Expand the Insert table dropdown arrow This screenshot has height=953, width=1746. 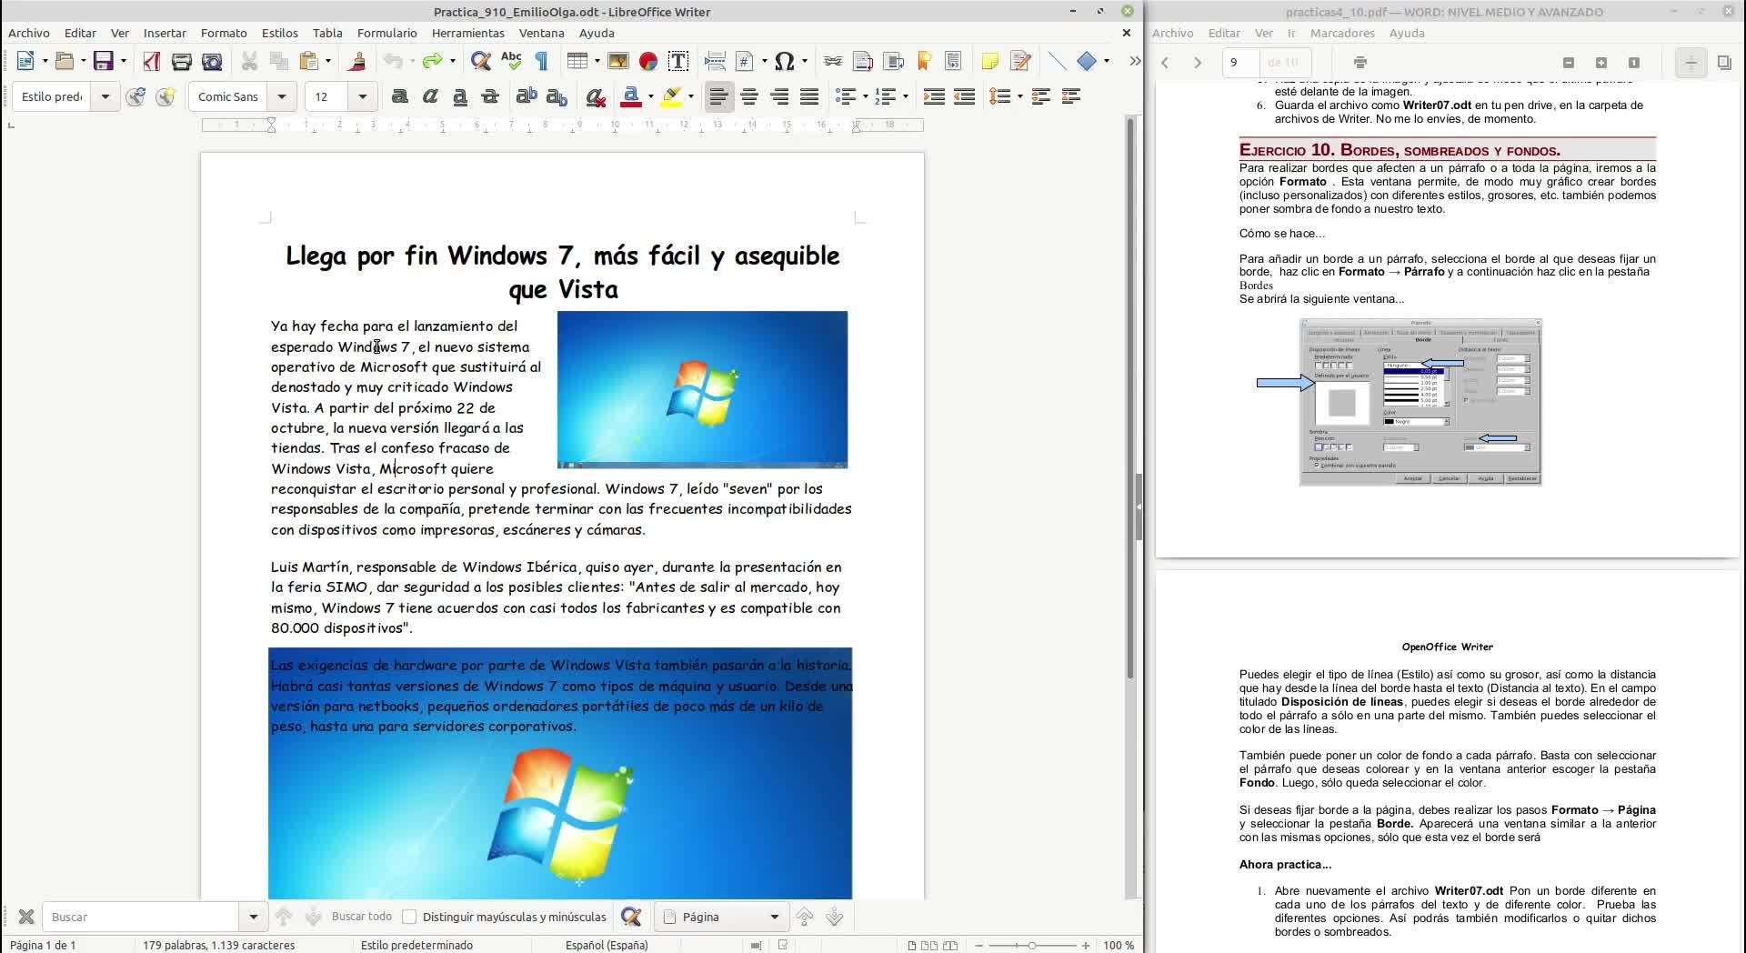(597, 61)
